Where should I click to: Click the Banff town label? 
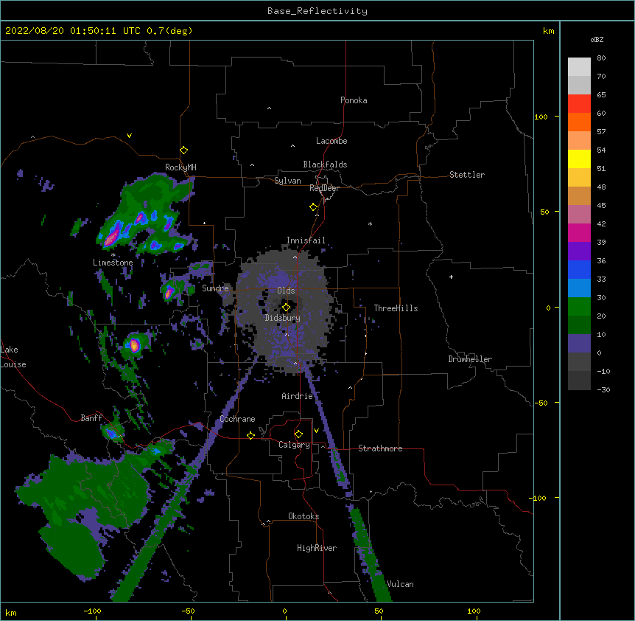pyautogui.click(x=91, y=418)
